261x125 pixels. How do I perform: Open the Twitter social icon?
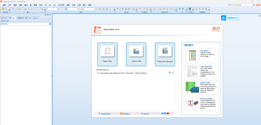click(x=162, y=114)
